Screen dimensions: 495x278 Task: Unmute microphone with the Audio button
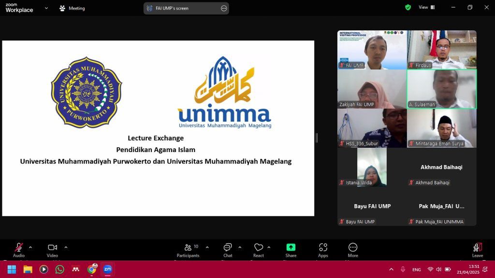click(19, 250)
